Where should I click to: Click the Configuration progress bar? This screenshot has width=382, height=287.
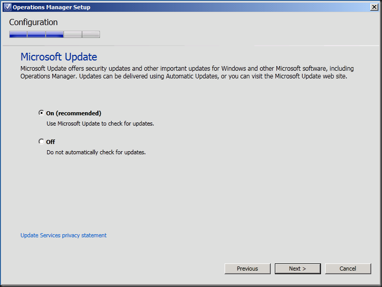[54, 34]
